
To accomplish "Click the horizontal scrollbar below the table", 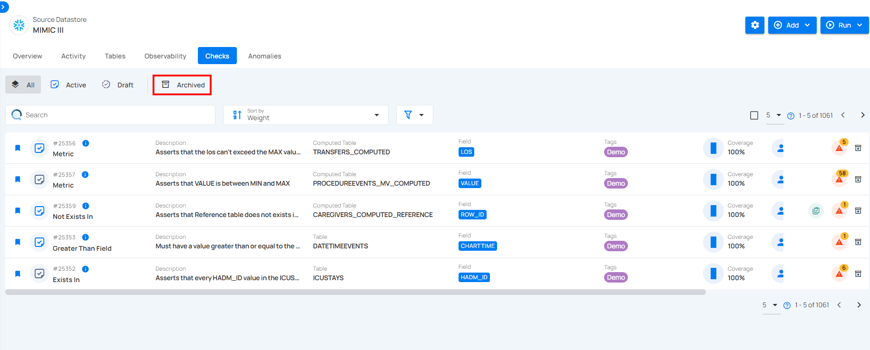I will (x=355, y=292).
